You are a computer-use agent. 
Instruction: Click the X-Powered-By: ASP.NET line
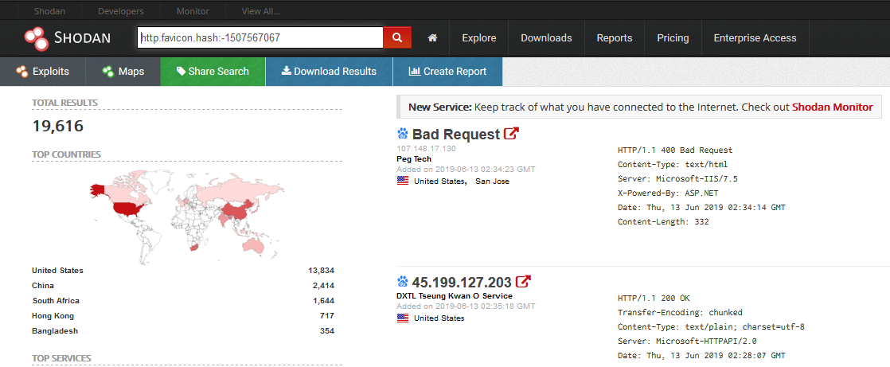[666, 193]
